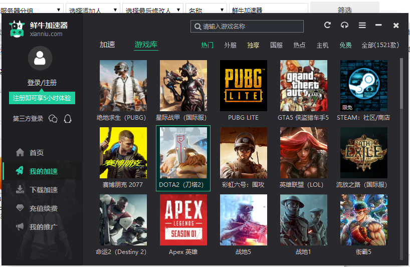The image size is (410, 267).
Task: Open the 流放之路 (国际服) cover
Action: [x=364, y=153]
